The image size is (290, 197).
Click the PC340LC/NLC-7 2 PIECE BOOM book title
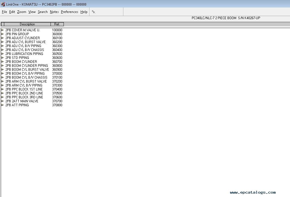pyautogui.click(x=226, y=18)
